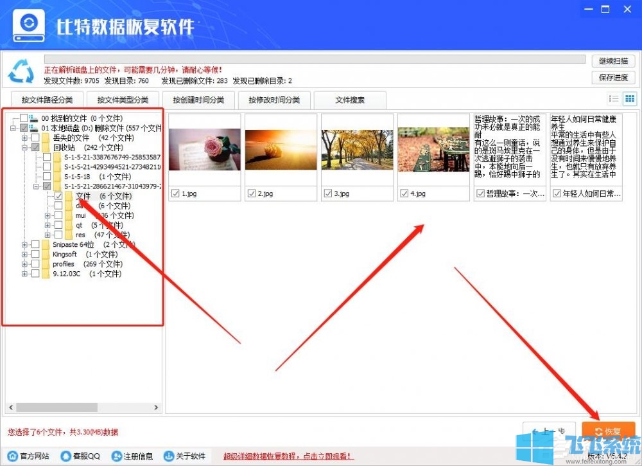Switch to list view of scan results
The image size is (642, 466).
(x=614, y=98)
